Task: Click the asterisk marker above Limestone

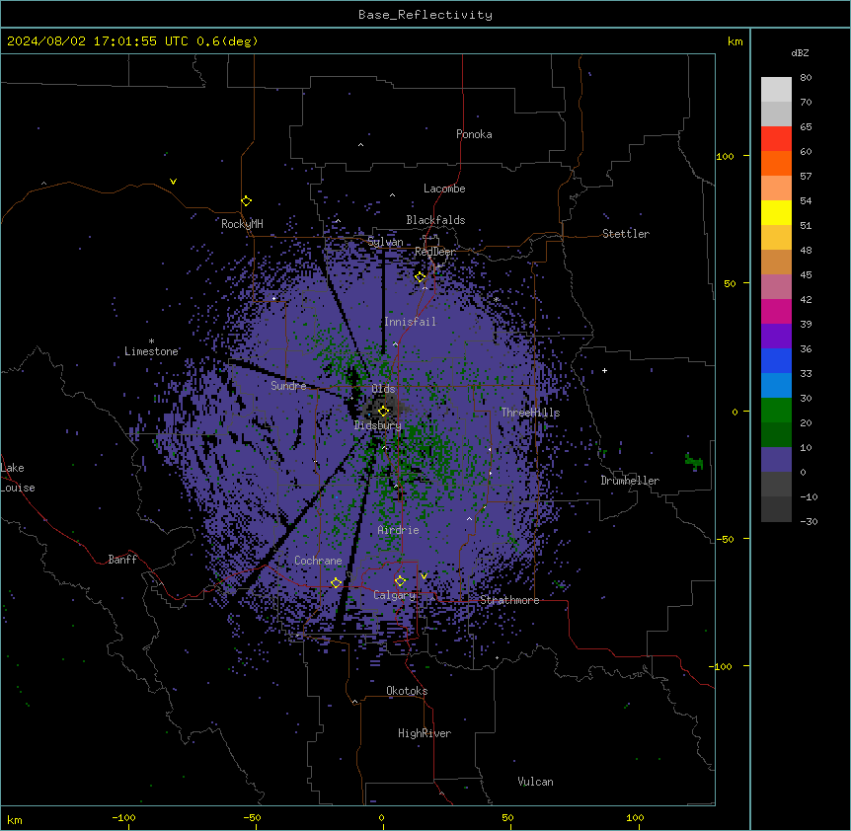Action: click(151, 341)
